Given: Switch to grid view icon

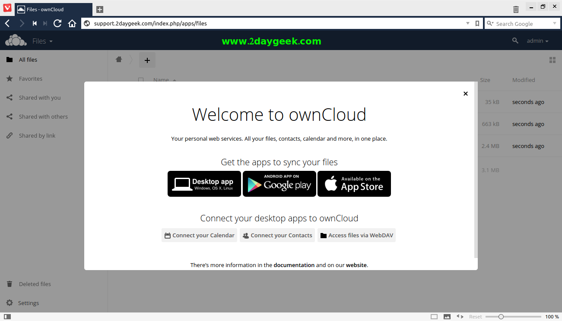Looking at the screenshot, I should [x=552, y=60].
